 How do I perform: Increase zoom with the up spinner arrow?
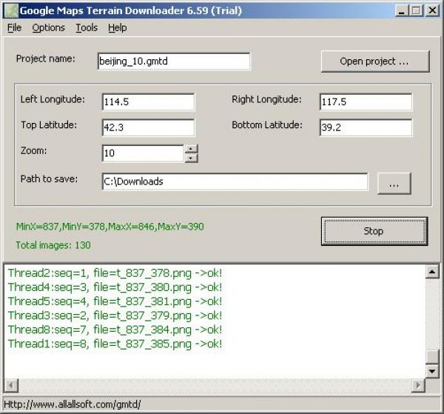coord(191,149)
